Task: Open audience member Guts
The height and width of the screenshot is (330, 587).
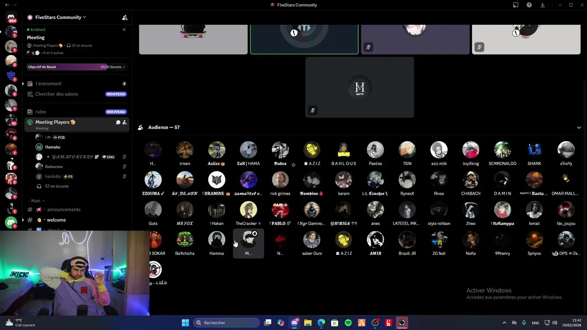Action: [153, 214]
